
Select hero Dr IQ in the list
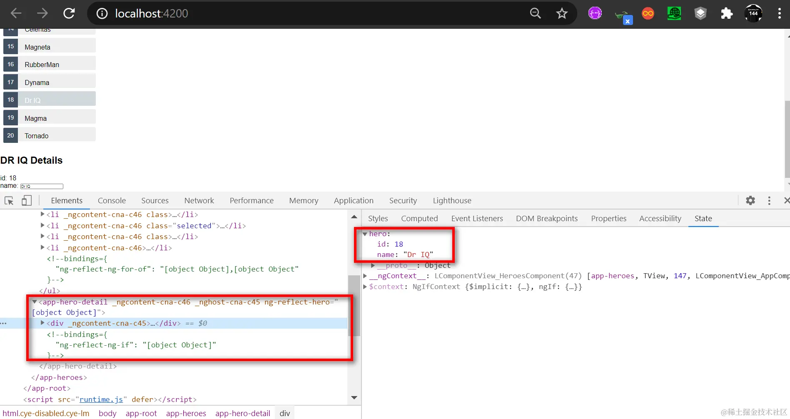[50, 100]
